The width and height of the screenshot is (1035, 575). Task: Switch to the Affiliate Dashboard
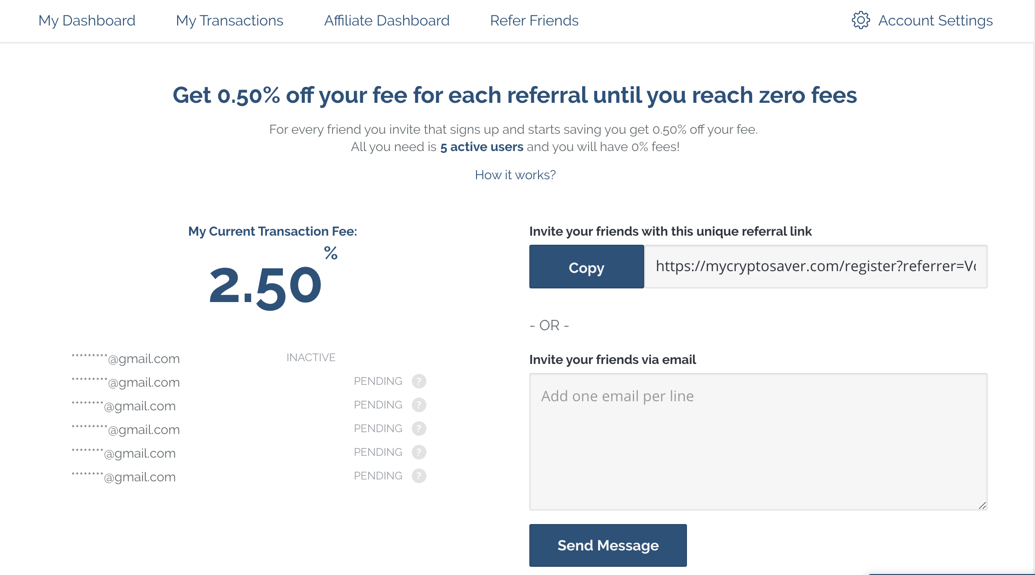point(386,20)
